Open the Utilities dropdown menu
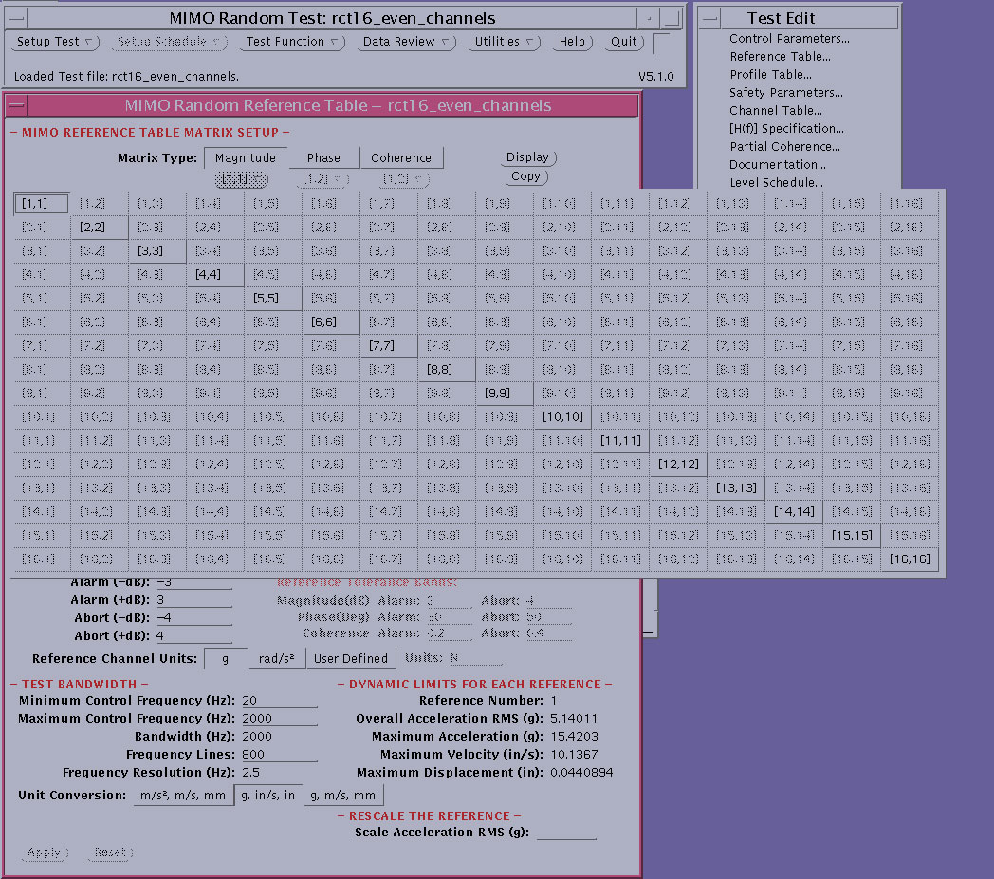 (504, 42)
